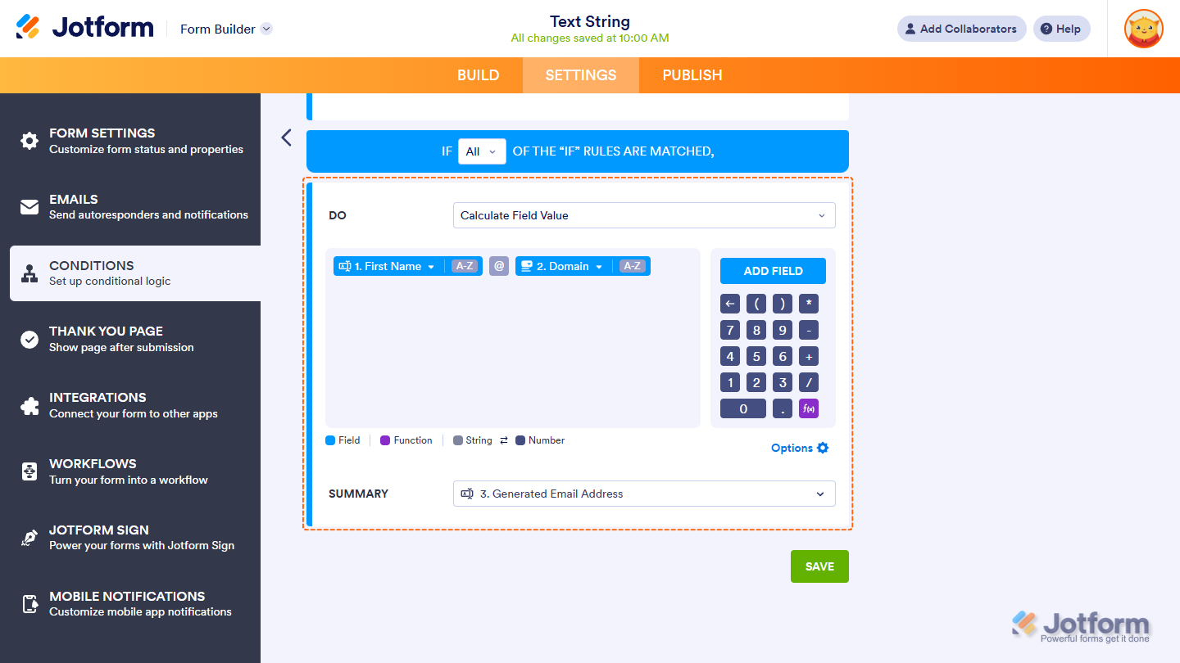The image size is (1180, 663).
Task: Toggle A-Z formatting on First Name field
Action: pos(464,265)
